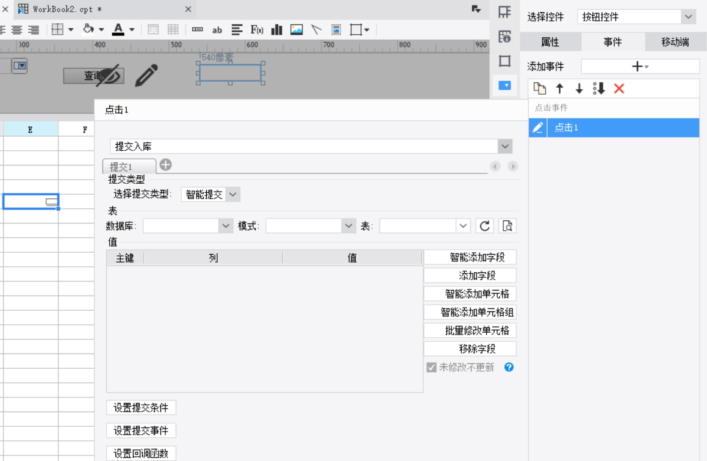Right-align text using the toolbar icon
Image resolution: width=707 pixels, height=461 pixels.
click(x=34, y=30)
